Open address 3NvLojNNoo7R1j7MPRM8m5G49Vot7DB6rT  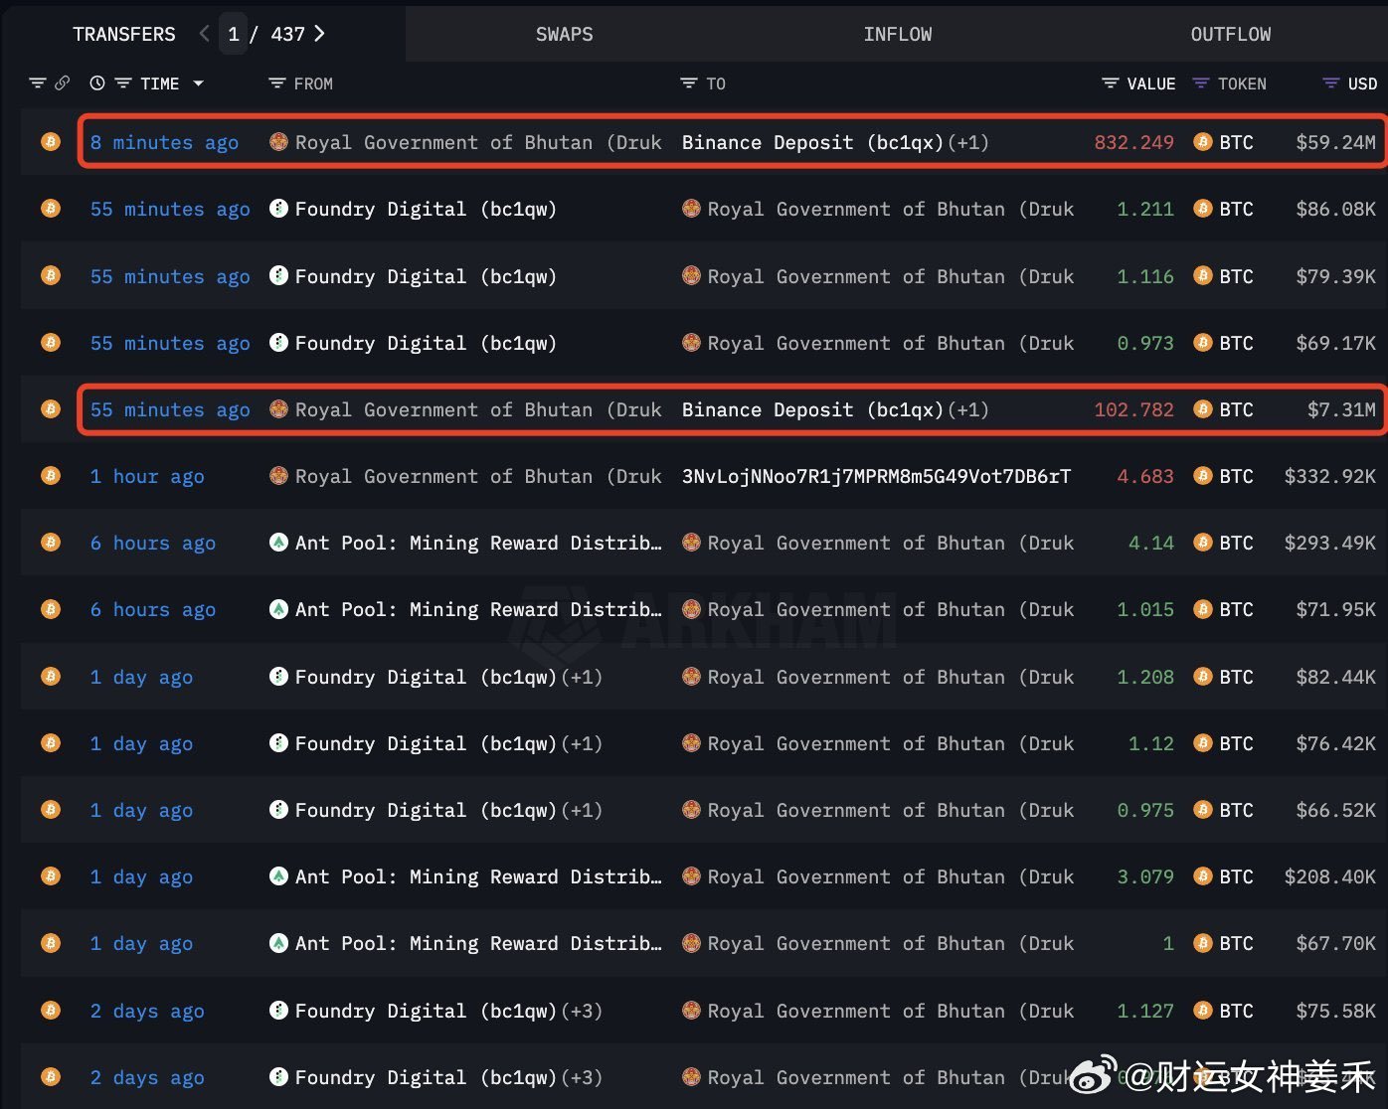(x=876, y=476)
